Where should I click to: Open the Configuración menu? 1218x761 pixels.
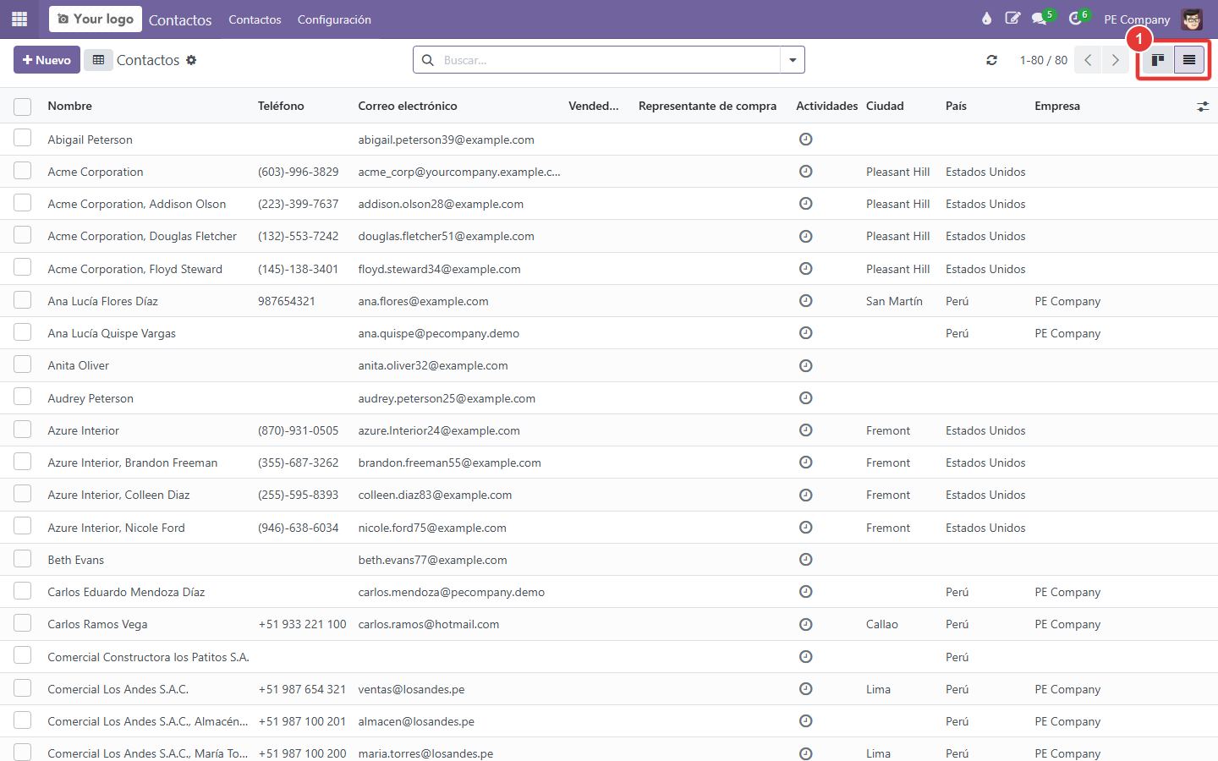tap(334, 19)
